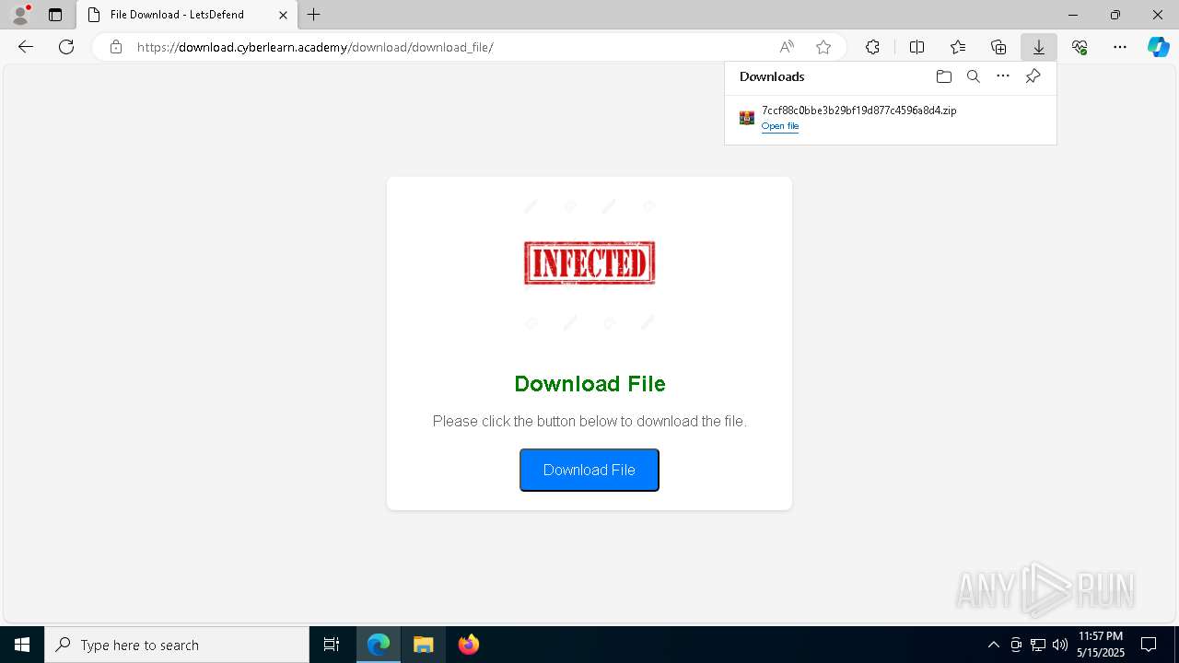Image resolution: width=1179 pixels, height=663 pixels.
Task: Open Task View on taskbar
Action: point(332,645)
